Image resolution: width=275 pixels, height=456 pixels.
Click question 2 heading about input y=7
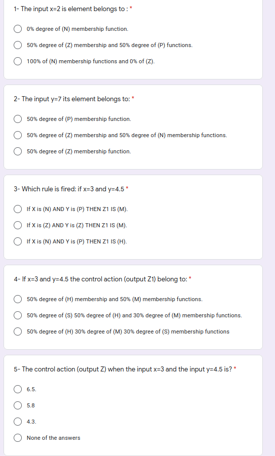click(x=72, y=99)
